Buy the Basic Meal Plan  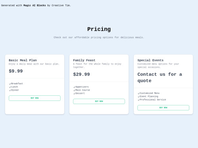[x=34, y=98]
